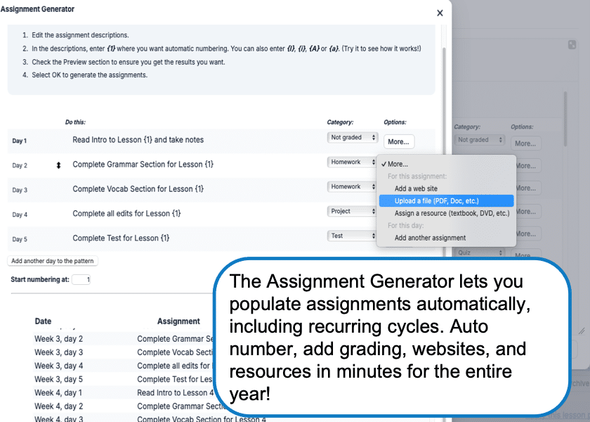This screenshot has height=422, width=590.
Task: Open Project category dropdown on Day 4
Action: point(351,211)
